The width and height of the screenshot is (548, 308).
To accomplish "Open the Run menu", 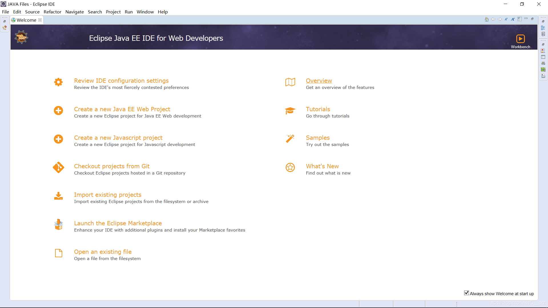I will 129,12.
